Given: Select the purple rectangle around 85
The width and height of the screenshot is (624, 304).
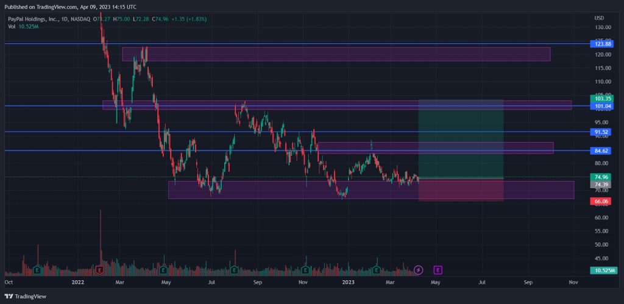Looking at the screenshot, I should 436,148.
